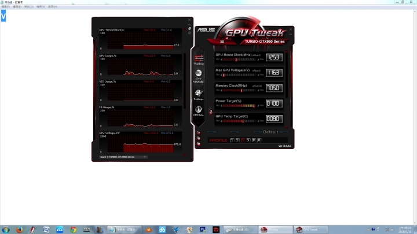The image size is (417, 234).
Task: Click the GPU Temp Target value field 0080
Action: coord(274,119)
